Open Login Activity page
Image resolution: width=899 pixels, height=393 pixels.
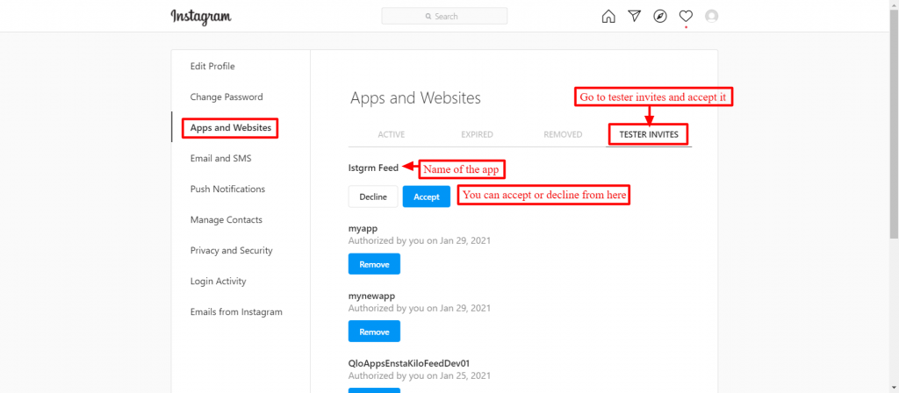click(218, 282)
